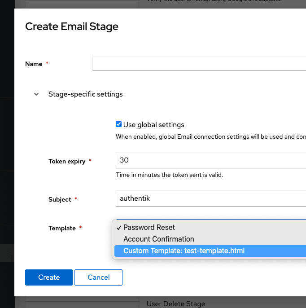The width and height of the screenshot is (306, 308).
Task: Toggle the Use global settings checkbox
Action: [118, 124]
